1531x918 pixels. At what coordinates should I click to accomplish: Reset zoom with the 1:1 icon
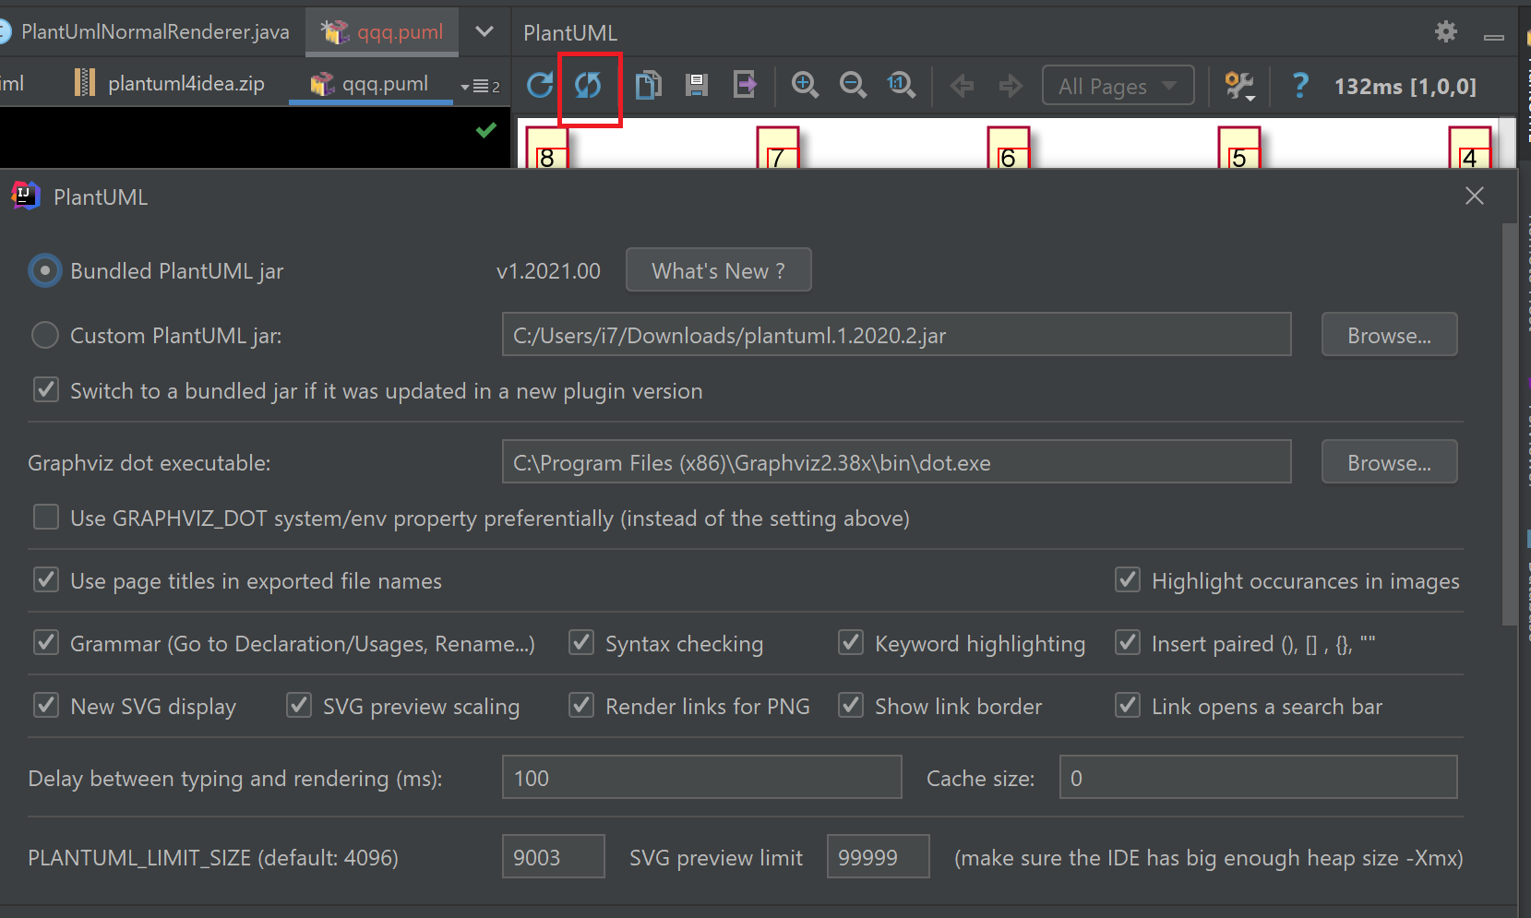click(x=902, y=85)
